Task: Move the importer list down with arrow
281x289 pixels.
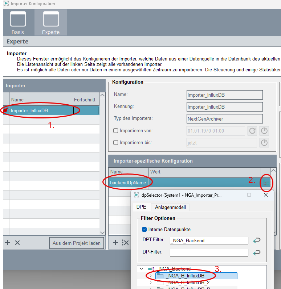Action: pos(102,233)
